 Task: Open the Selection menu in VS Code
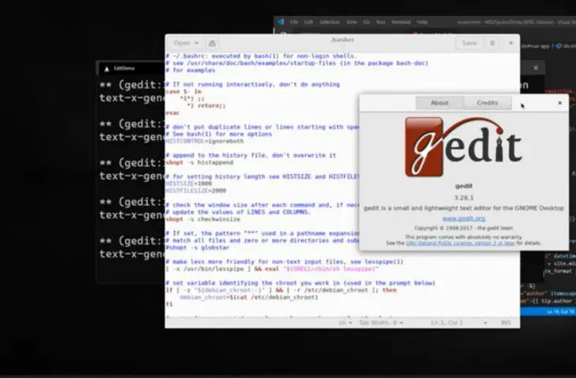pos(329,22)
